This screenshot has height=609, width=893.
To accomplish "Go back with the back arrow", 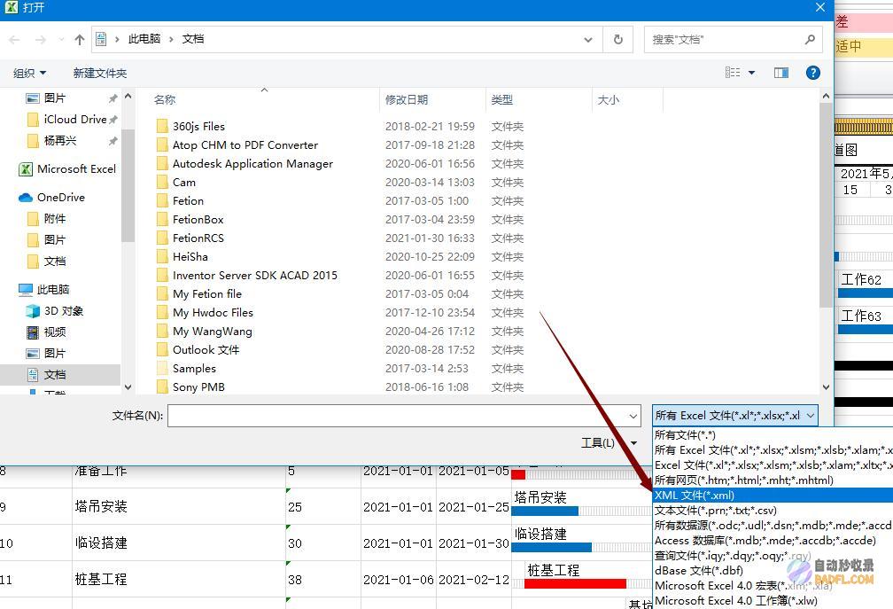I will coord(15,39).
